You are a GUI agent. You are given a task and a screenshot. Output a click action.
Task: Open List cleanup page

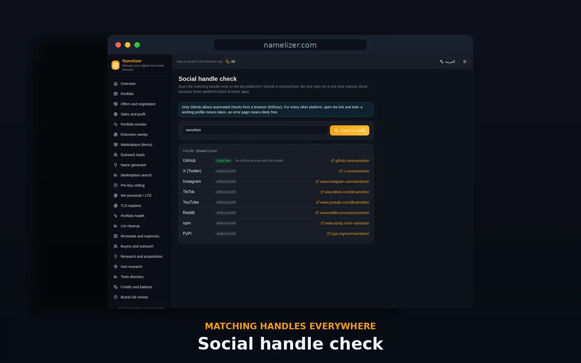click(x=140, y=226)
